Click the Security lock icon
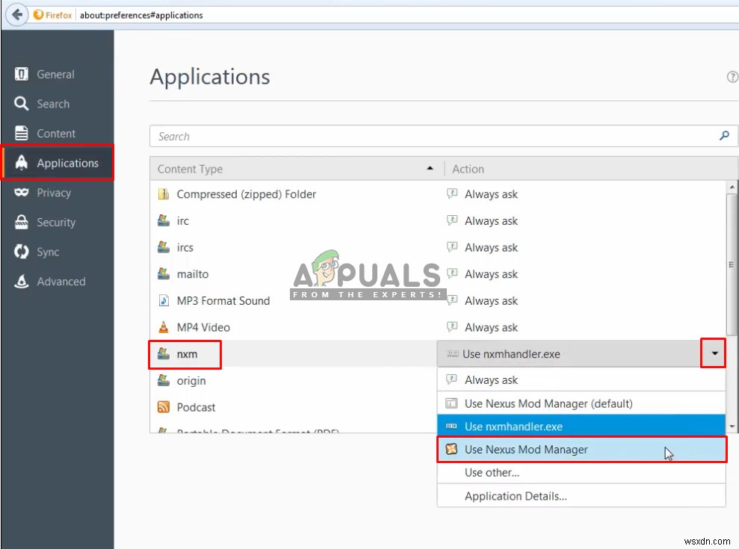The height and width of the screenshot is (549, 739). click(x=20, y=222)
